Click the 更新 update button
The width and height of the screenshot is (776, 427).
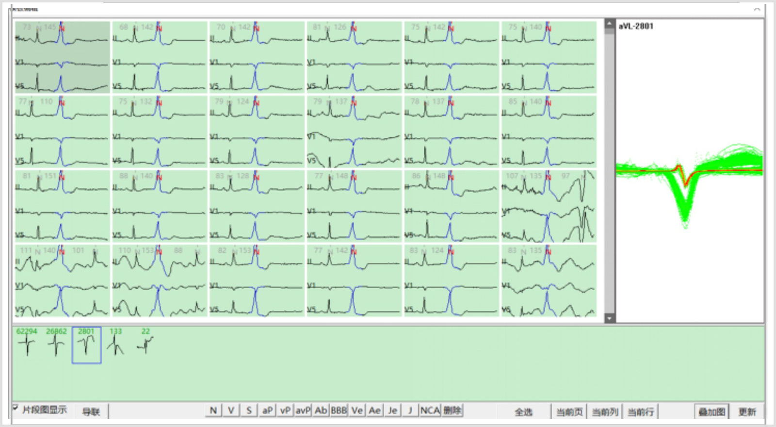(747, 411)
